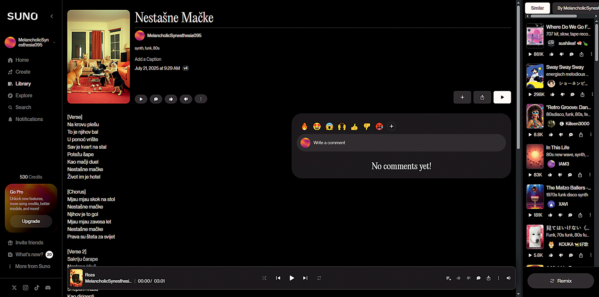This screenshot has height=297, width=599.
Task: Switch to the Similar tab
Action: [x=537, y=8]
